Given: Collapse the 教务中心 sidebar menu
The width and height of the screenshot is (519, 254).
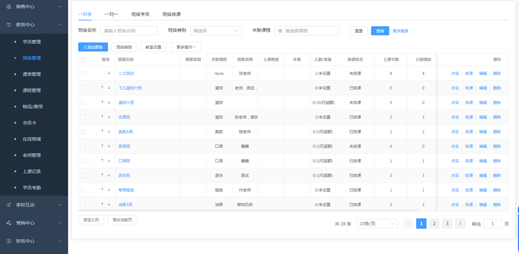Looking at the screenshot, I should pos(60,25).
